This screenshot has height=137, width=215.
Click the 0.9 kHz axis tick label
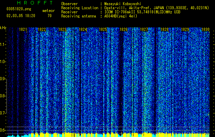pos(3,79)
